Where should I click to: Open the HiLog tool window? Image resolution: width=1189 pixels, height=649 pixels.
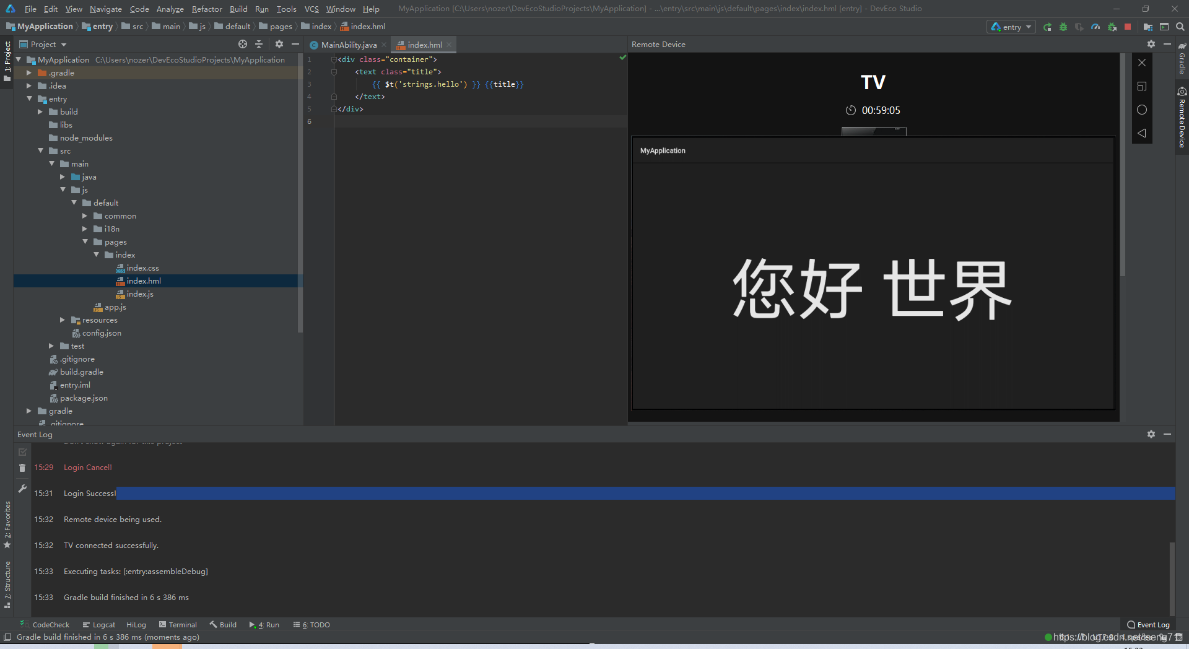tap(136, 625)
